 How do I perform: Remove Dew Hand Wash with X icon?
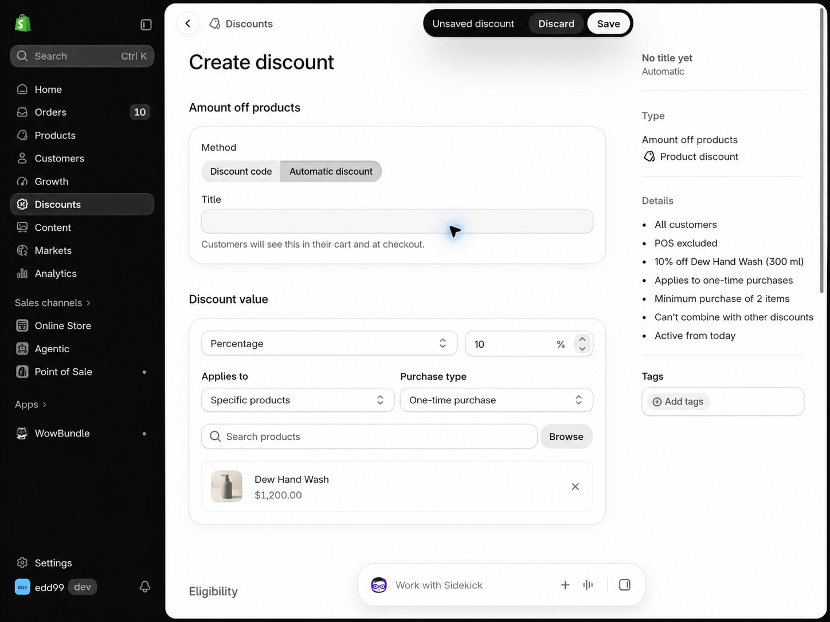pos(575,487)
